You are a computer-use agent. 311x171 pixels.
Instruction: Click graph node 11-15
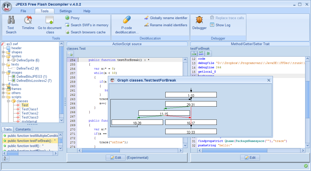point(164,113)
